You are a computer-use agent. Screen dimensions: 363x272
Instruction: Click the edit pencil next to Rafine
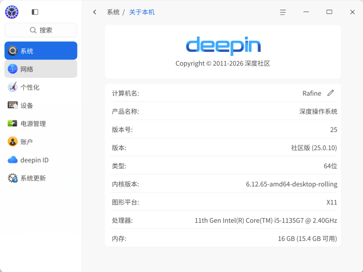tap(330, 93)
